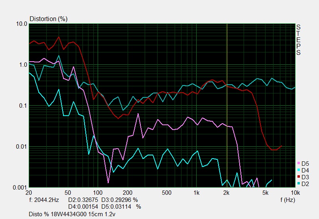Select the D3 legend label
Viewport: 319px width, 219px height.
coord(305,177)
